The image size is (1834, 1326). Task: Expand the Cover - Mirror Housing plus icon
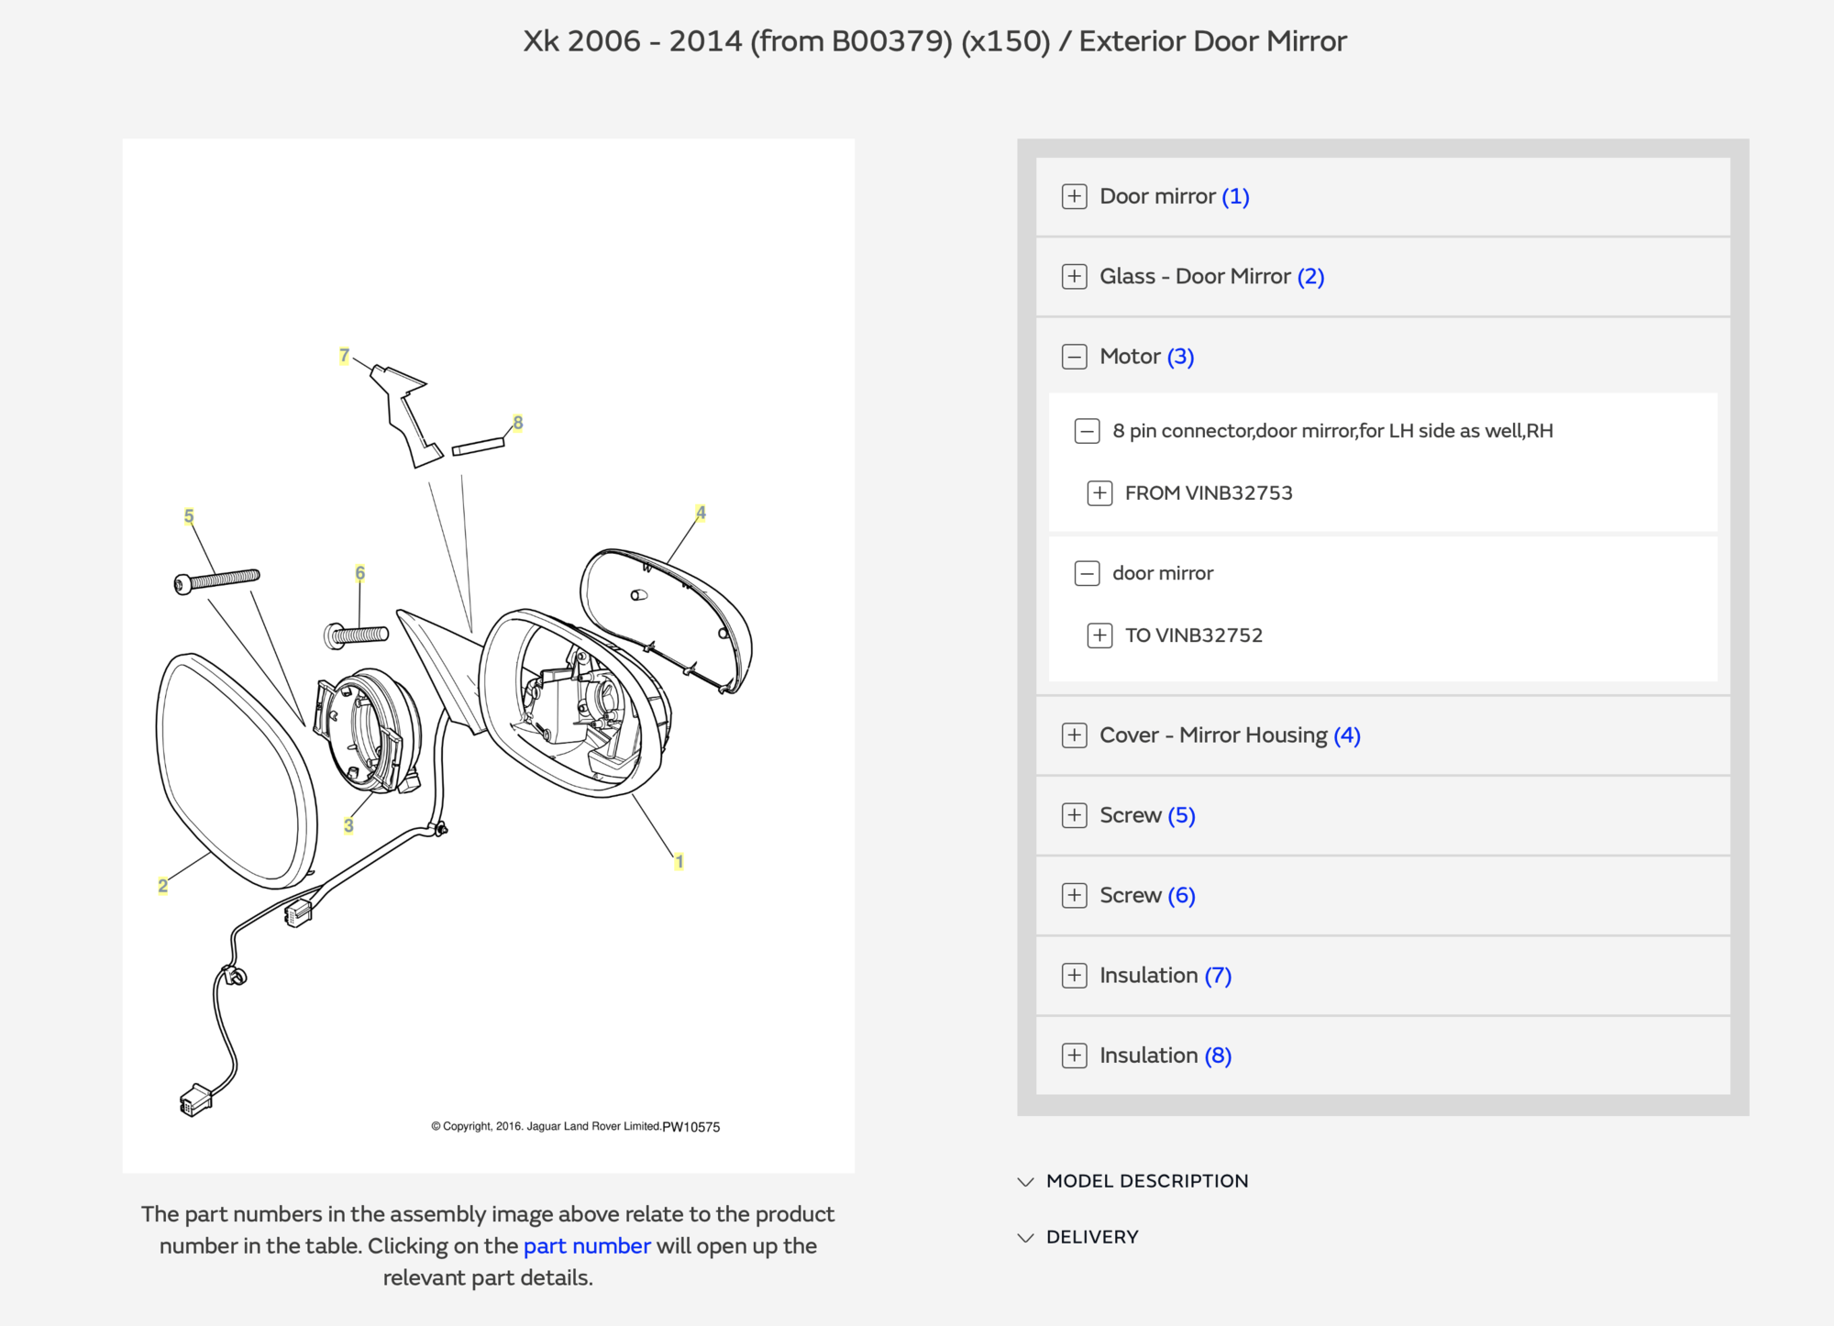click(x=1074, y=735)
